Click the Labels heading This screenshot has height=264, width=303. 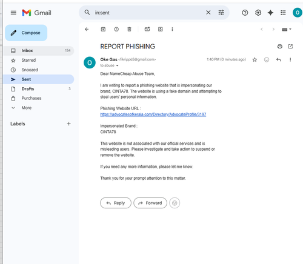pyautogui.click(x=18, y=124)
